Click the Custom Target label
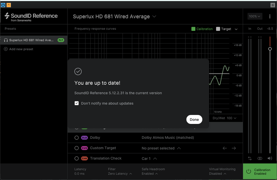Image resolution: width=277 pixels, height=180 pixels. [103, 148]
